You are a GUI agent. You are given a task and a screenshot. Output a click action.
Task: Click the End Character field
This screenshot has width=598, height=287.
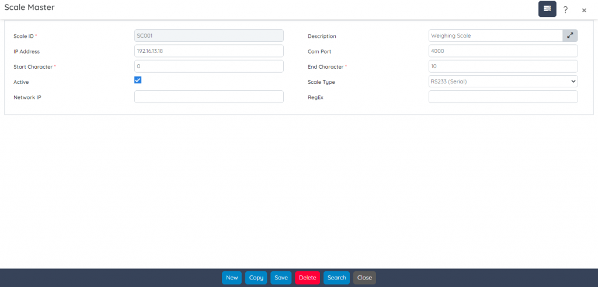pos(503,66)
